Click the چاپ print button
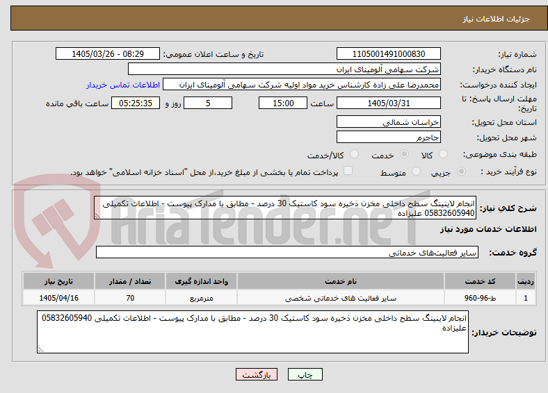 [305, 374]
